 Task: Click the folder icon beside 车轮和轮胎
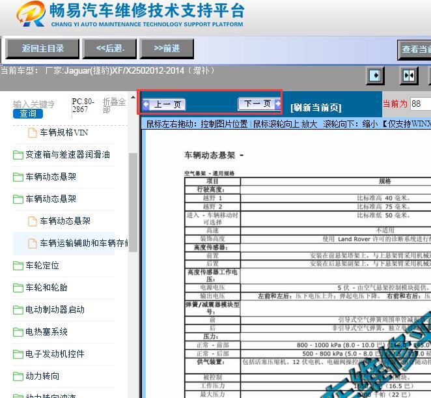(x=18, y=288)
